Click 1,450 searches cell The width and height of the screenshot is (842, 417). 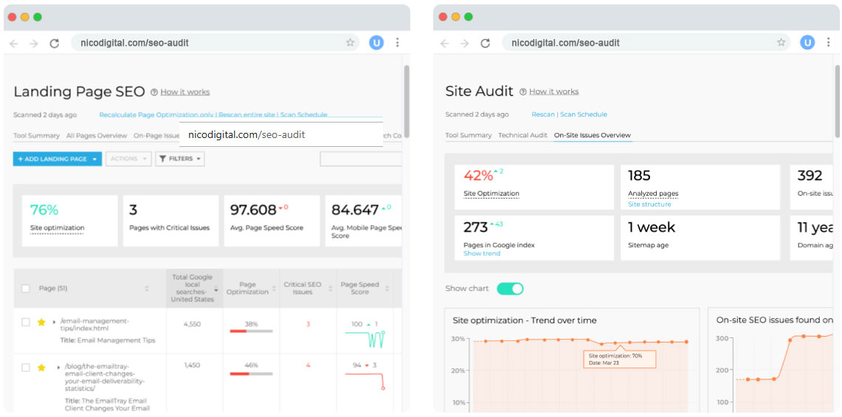193,365
